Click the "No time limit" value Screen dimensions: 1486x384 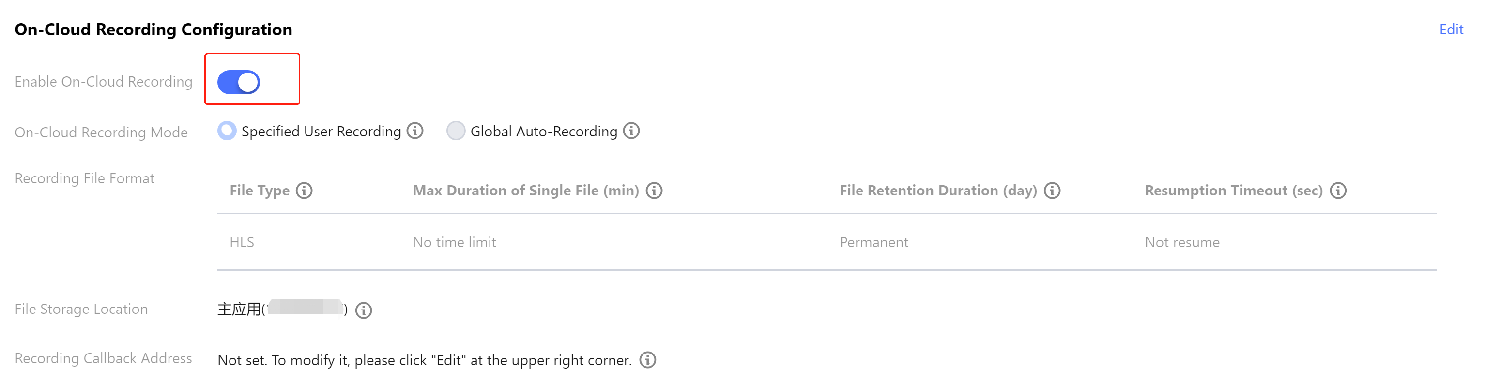point(454,242)
